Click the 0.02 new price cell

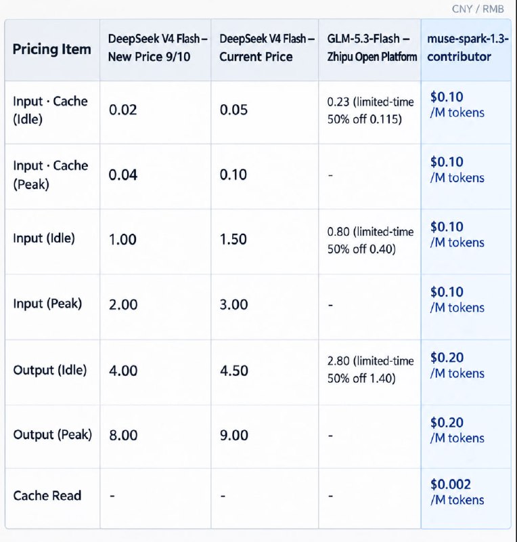tap(123, 110)
